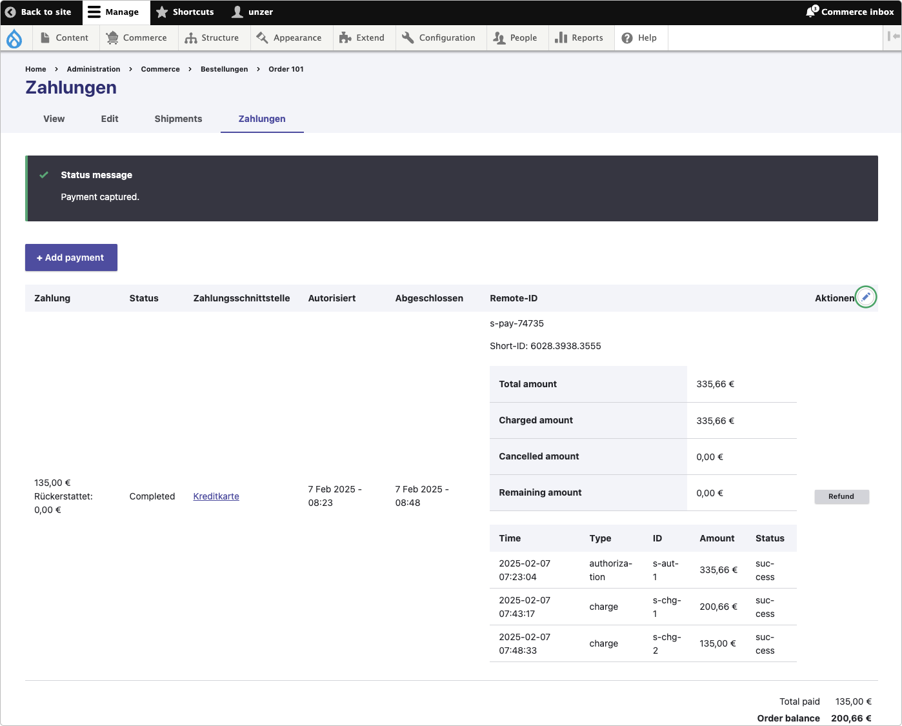The image size is (902, 726).
Task: Switch to the View tab
Action: point(54,119)
